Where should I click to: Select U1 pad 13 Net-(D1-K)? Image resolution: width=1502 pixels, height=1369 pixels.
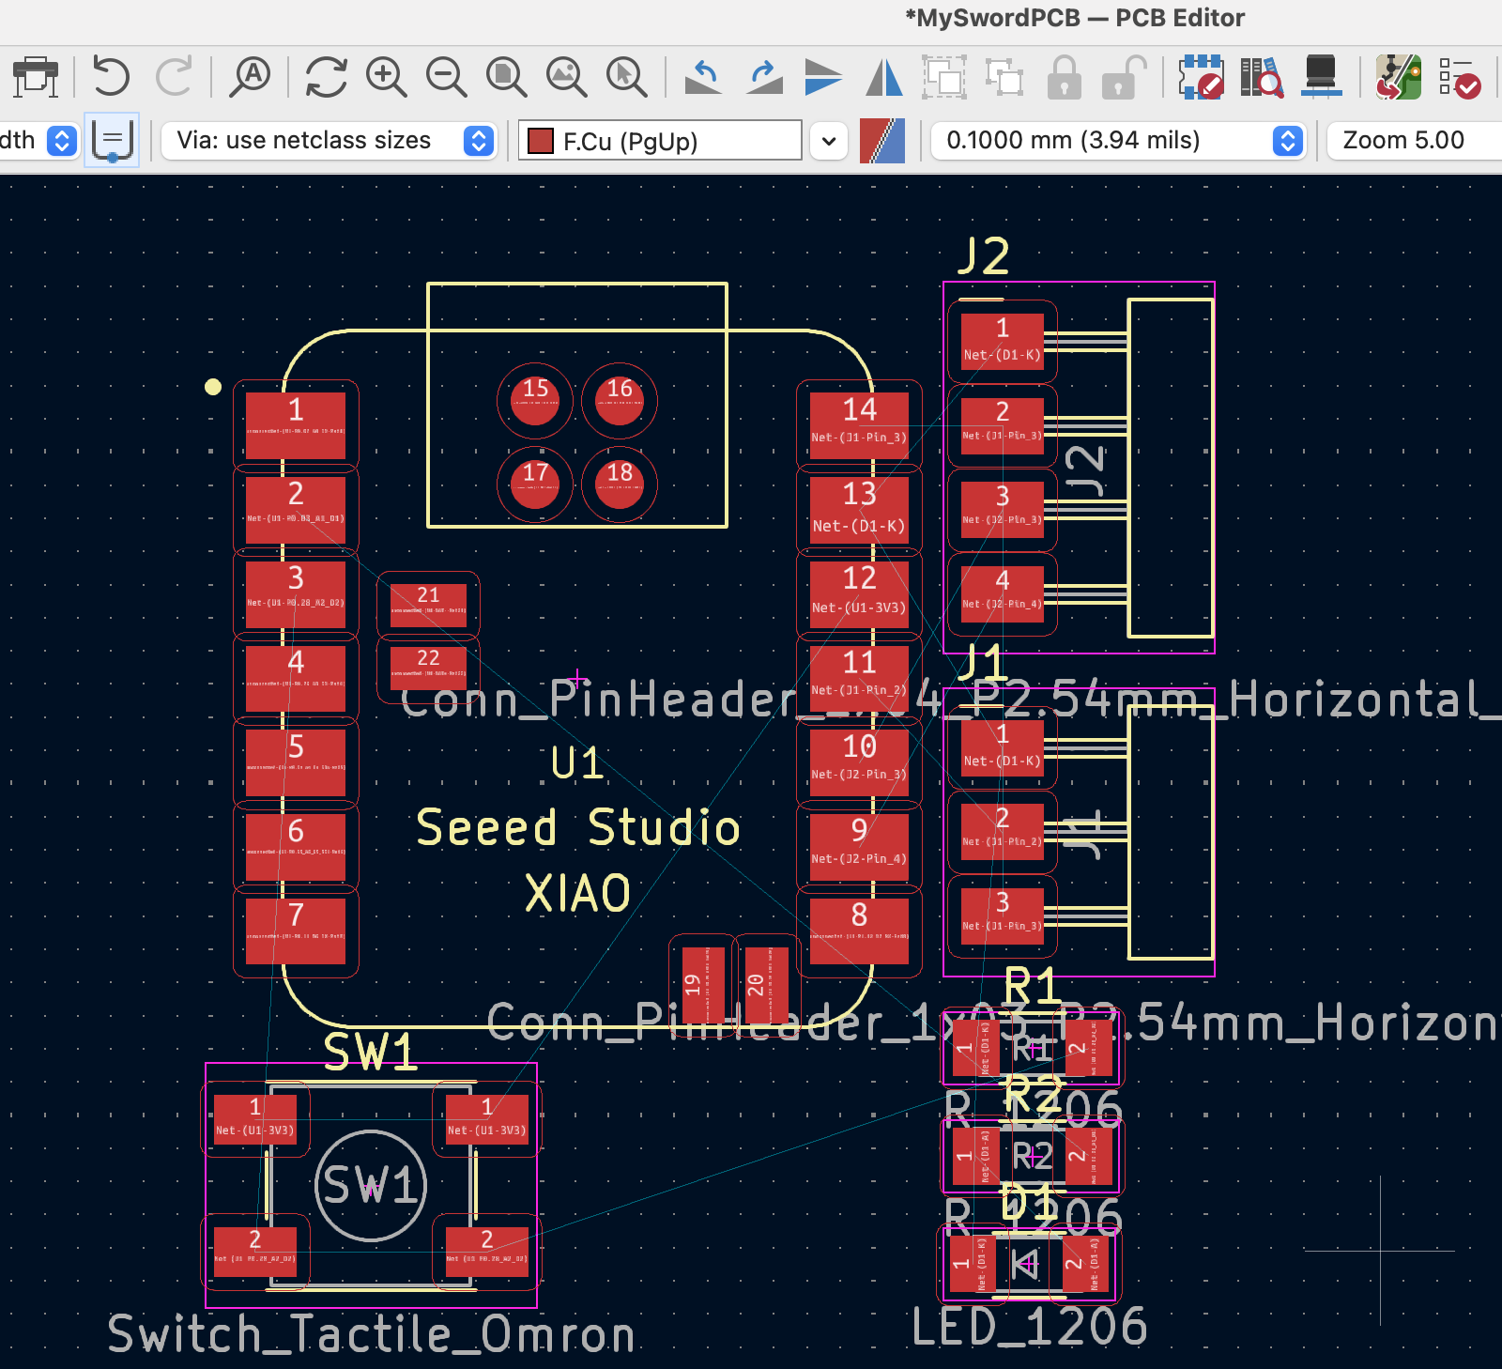pos(859,509)
